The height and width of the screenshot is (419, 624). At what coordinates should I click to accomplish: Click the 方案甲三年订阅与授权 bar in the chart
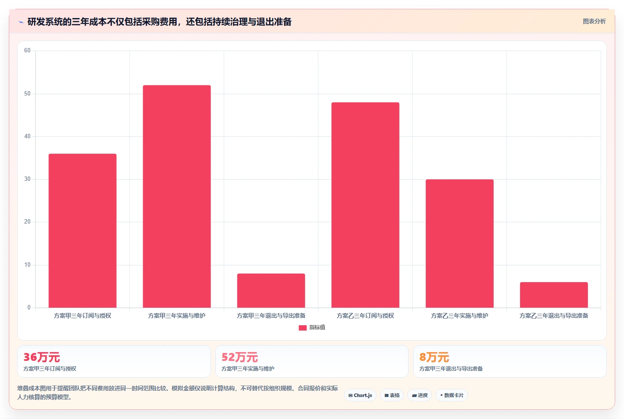pyautogui.click(x=82, y=231)
